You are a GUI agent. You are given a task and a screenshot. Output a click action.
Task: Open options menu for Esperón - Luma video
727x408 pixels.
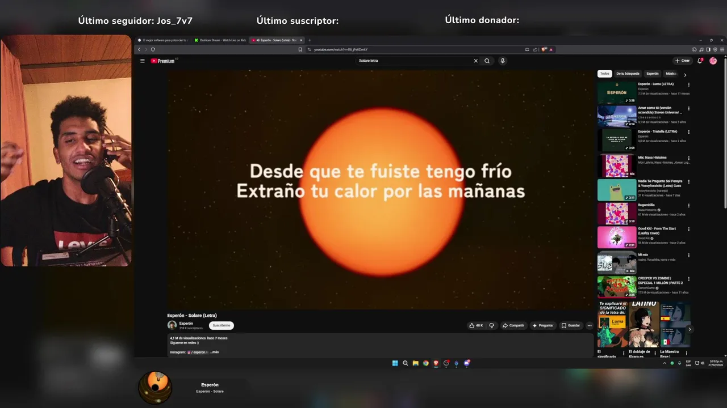click(689, 84)
